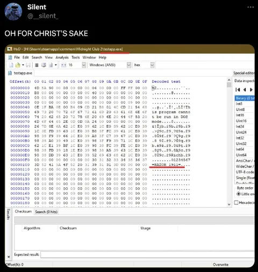This screenshot has width=258, height=272.
Task: Open the Analysis menu
Action: [x=62, y=57]
